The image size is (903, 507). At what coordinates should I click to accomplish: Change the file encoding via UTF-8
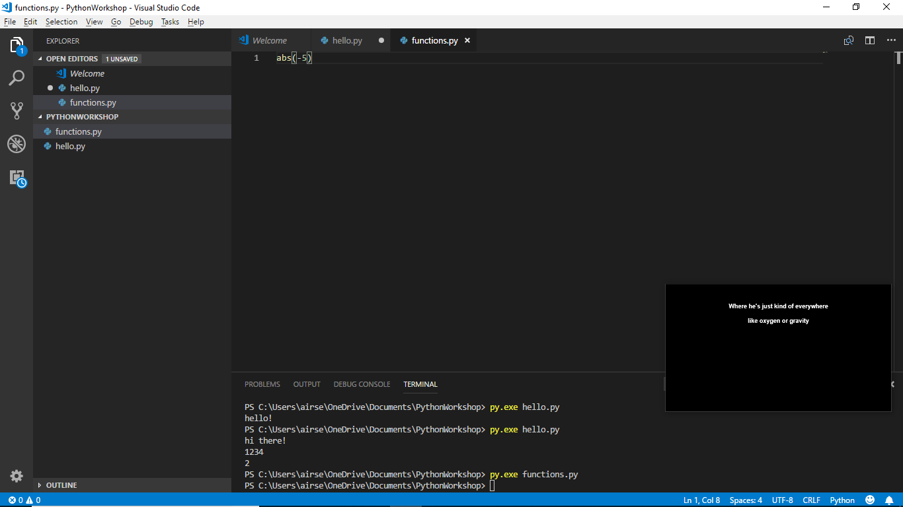[782, 500]
